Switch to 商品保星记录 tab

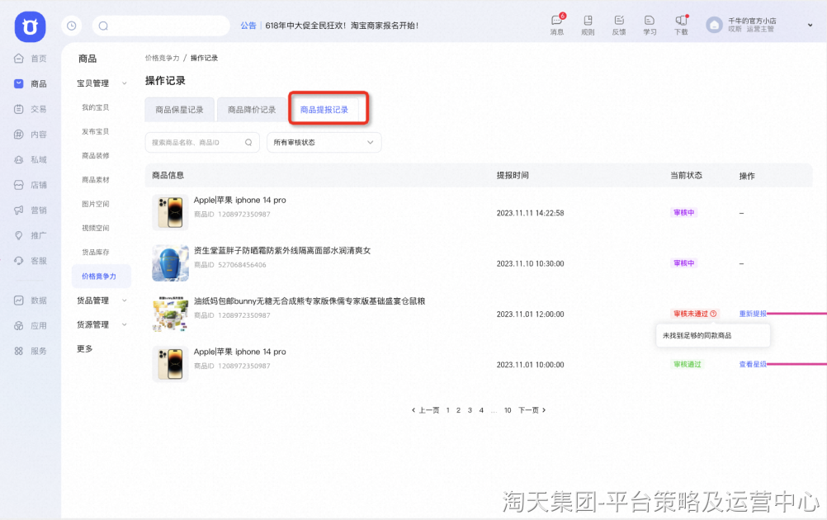(x=179, y=110)
